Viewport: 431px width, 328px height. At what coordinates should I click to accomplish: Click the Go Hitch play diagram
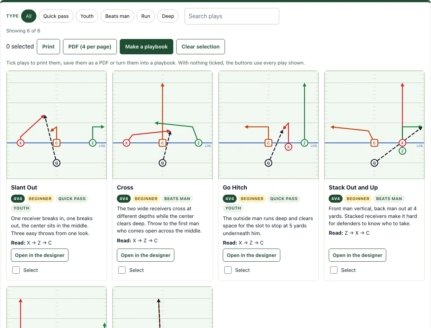[268, 125]
